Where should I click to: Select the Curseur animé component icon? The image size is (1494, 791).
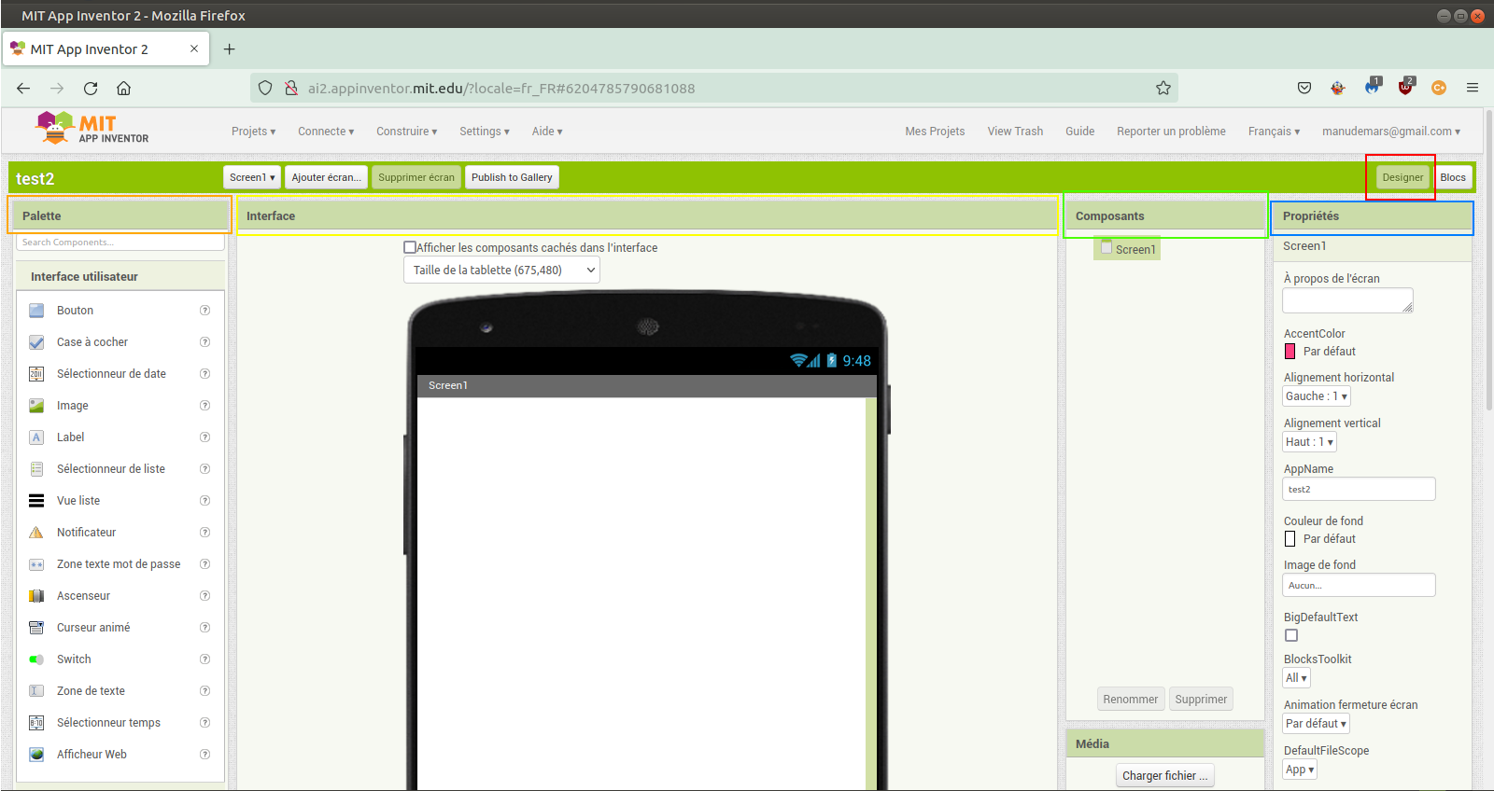click(36, 628)
